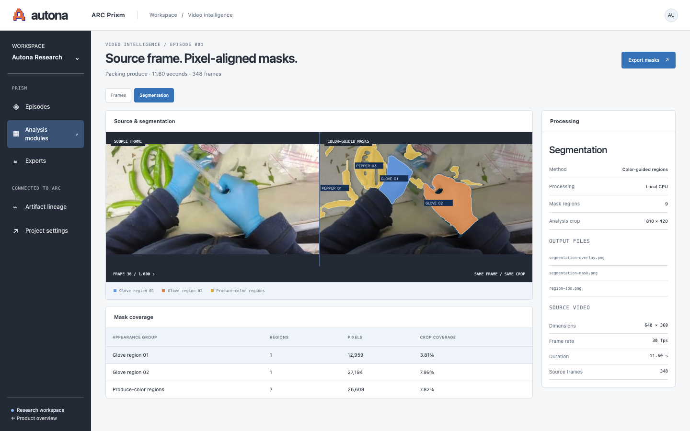Click the Produce-color regions legend label
Image resolution: width=690 pixels, height=431 pixels.
[x=241, y=291]
